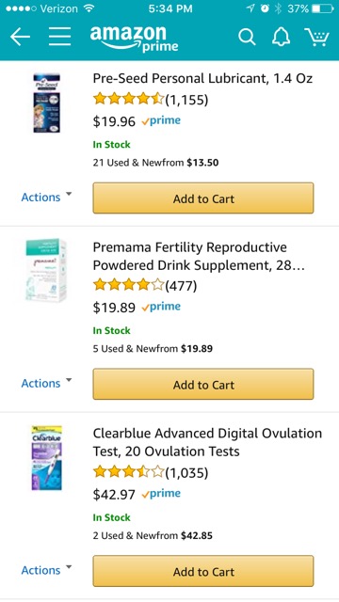The width and height of the screenshot is (339, 602).
Task: Open search with magnifier icon
Action: tap(247, 38)
